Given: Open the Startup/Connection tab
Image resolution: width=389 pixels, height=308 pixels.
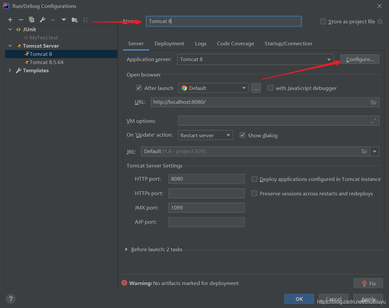Looking at the screenshot, I should click(288, 44).
